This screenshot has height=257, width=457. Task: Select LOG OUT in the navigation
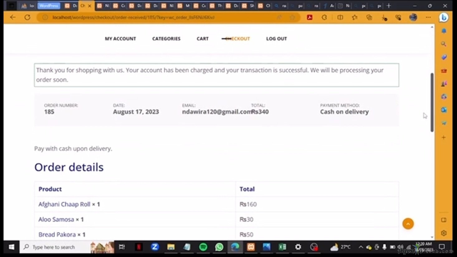(277, 39)
